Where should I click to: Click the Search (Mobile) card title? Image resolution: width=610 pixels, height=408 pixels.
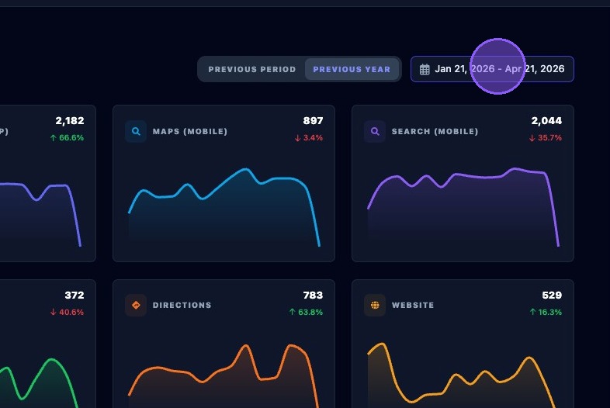tap(435, 131)
